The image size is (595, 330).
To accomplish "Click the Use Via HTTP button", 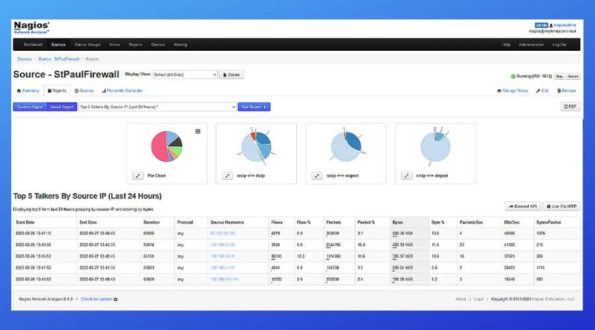I will pyautogui.click(x=561, y=206).
